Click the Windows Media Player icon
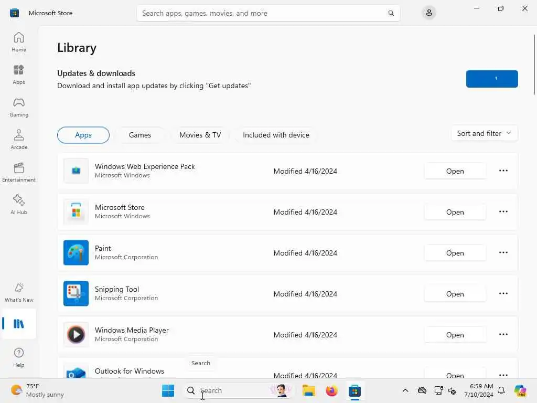 click(x=76, y=334)
